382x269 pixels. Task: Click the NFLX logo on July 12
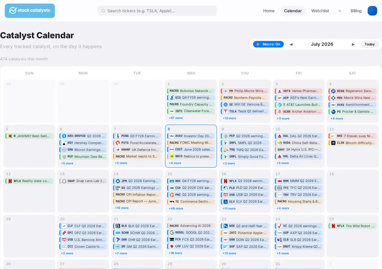point(10,181)
